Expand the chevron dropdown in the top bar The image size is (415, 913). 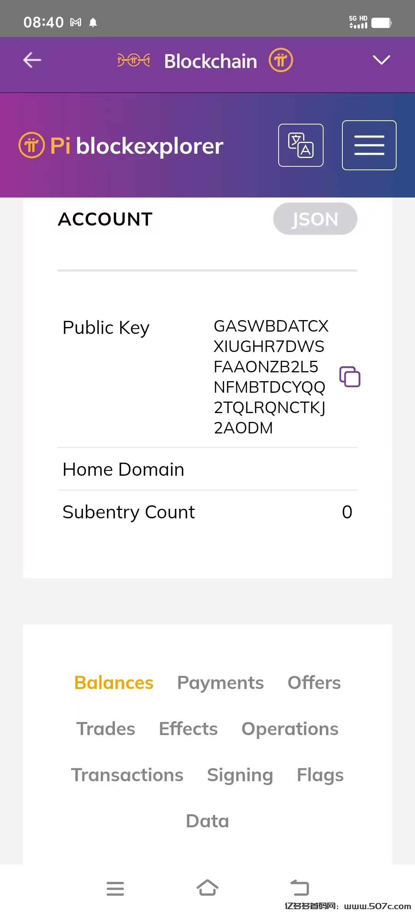pyautogui.click(x=381, y=60)
